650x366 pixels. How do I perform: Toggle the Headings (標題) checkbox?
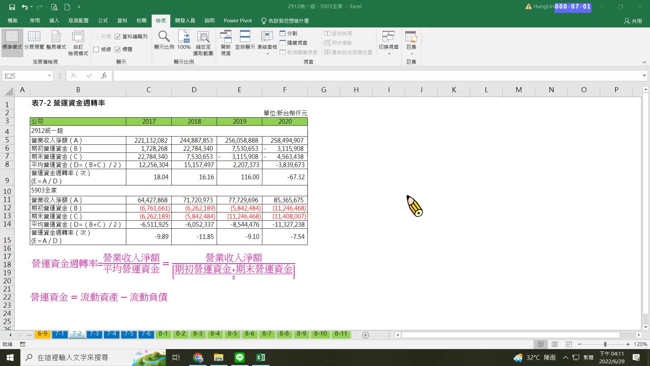(x=117, y=49)
